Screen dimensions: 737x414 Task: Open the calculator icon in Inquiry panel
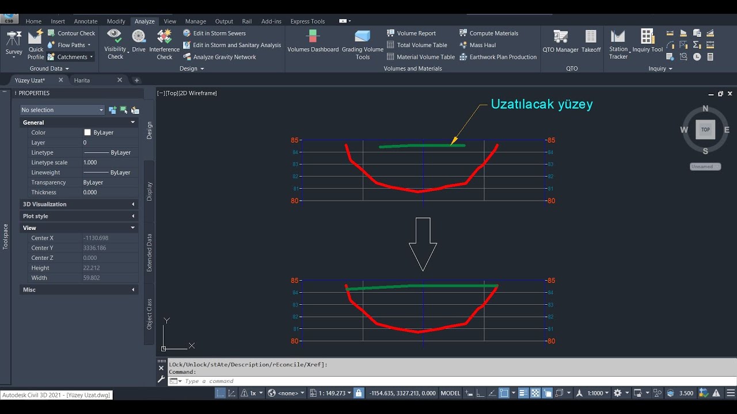coord(711,57)
